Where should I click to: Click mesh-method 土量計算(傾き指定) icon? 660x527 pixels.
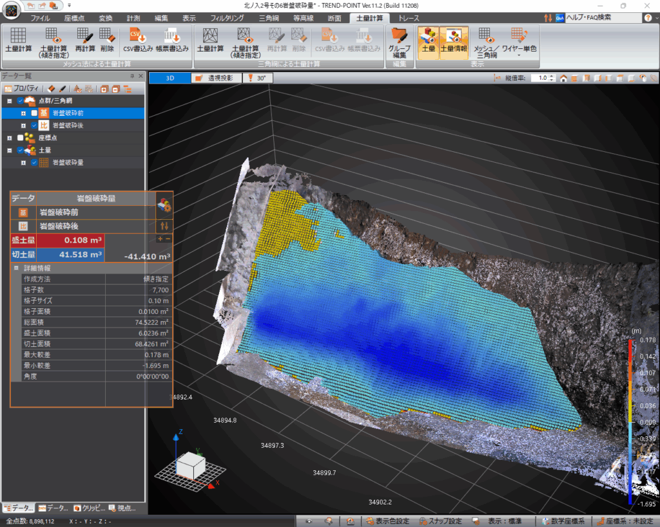tap(53, 43)
